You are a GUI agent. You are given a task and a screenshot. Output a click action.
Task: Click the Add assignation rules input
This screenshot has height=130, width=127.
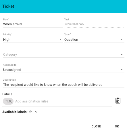point(63,101)
